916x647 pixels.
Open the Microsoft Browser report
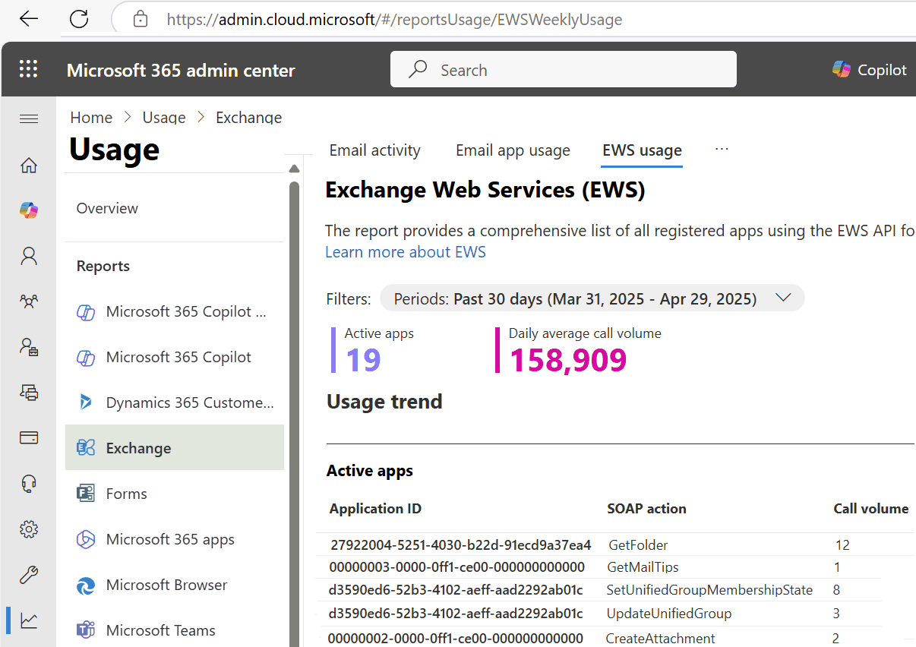point(174,585)
